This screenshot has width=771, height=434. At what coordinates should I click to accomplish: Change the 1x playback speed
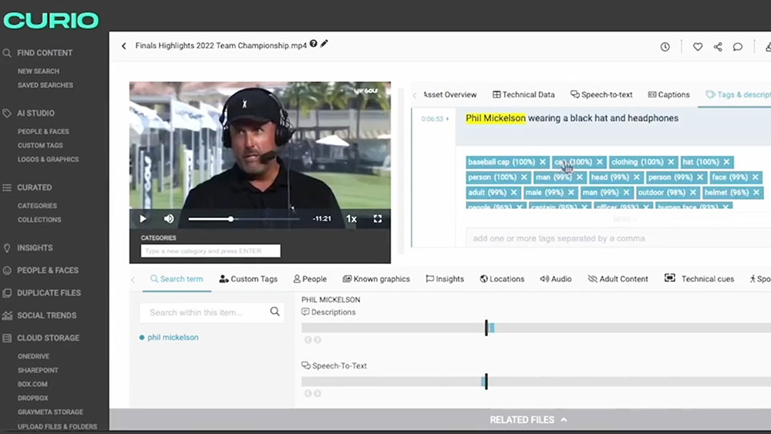[351, 219]
